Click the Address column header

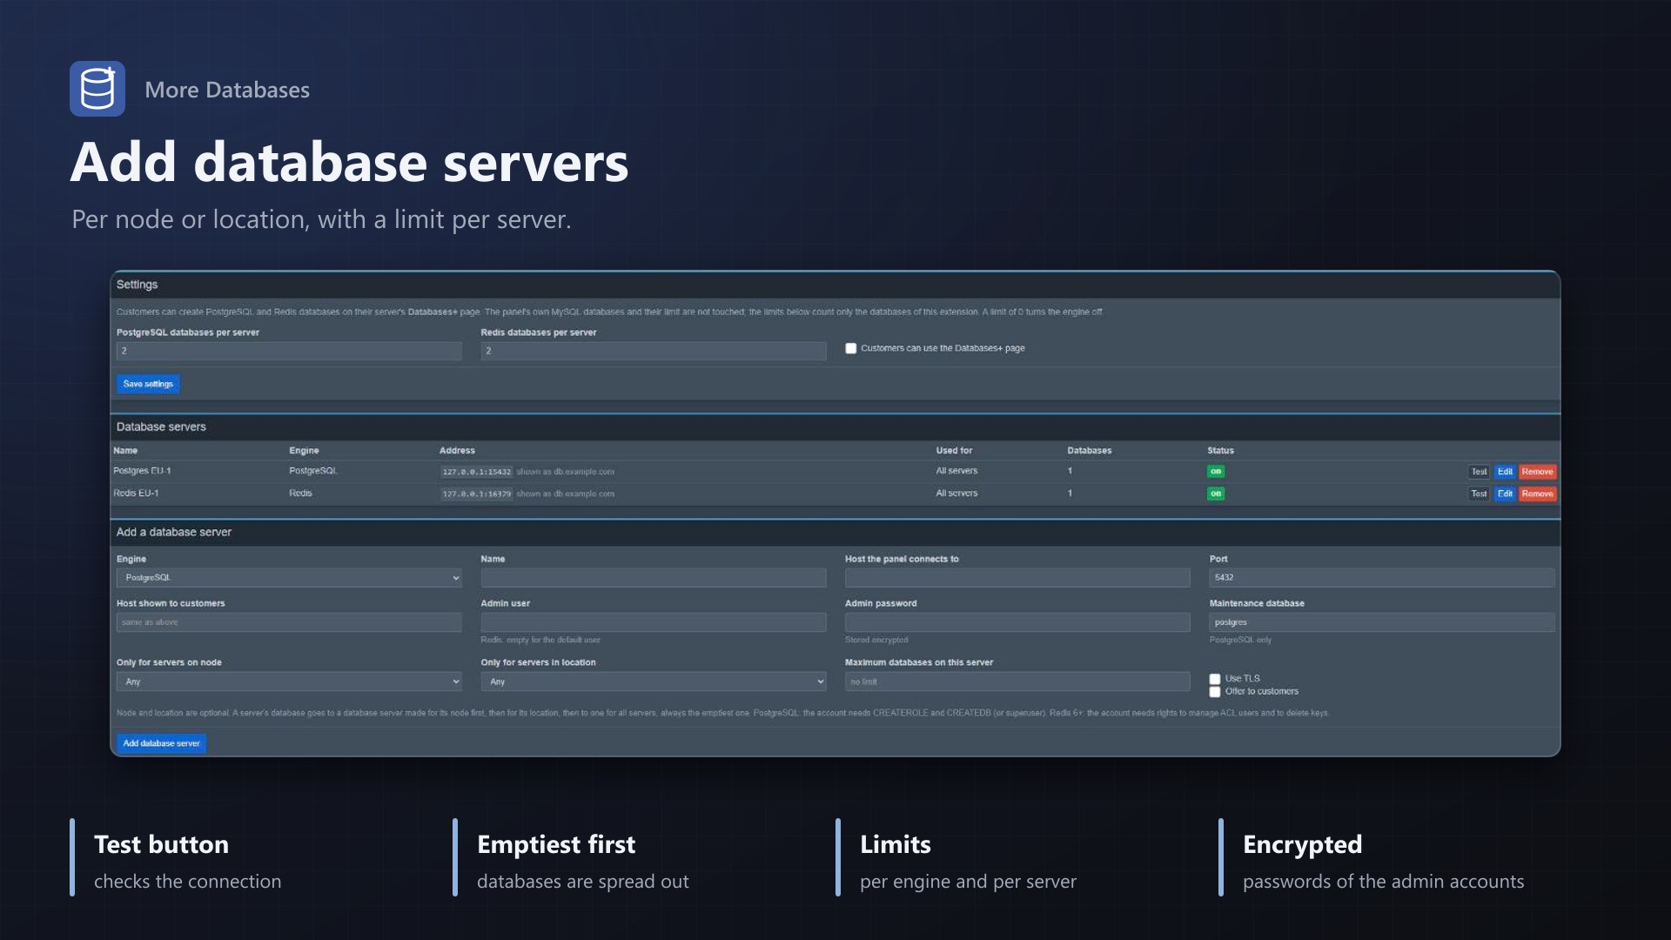click(x=457, y=451)
